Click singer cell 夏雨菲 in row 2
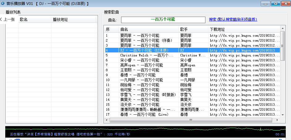The width and height of the screenshot is (291, 140). click(186, 40)
